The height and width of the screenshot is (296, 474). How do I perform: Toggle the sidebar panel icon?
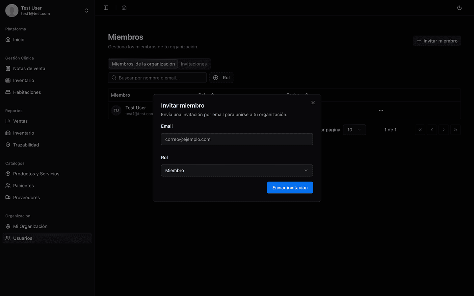click(106, 8)
